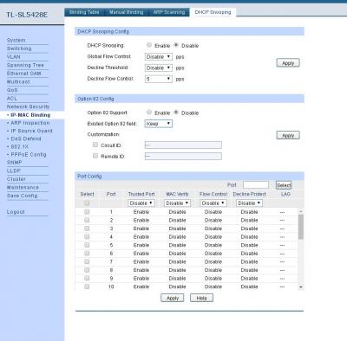The image size is (347, 341).
Task: Click the Remote ID text field
Action: point(183,157)
